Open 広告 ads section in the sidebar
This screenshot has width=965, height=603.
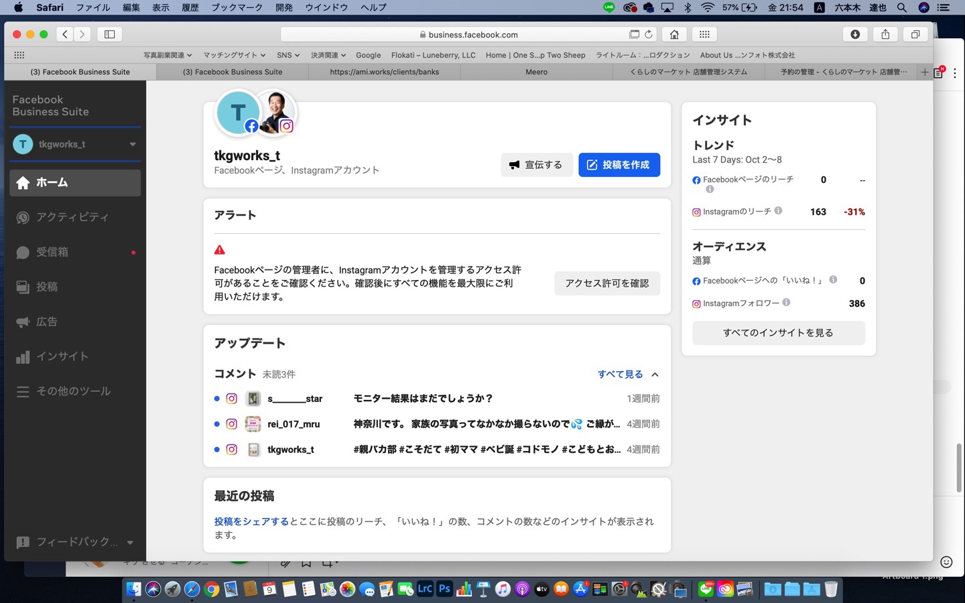click(x=75, y=322)
